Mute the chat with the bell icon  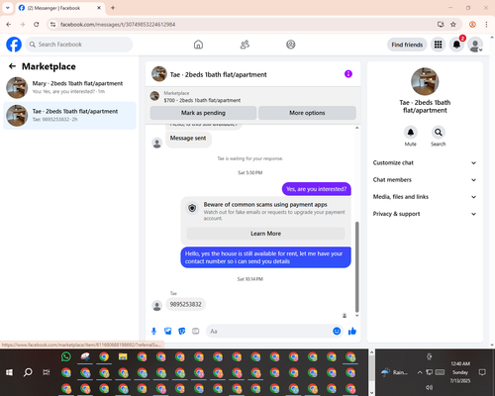click(411, 133)
